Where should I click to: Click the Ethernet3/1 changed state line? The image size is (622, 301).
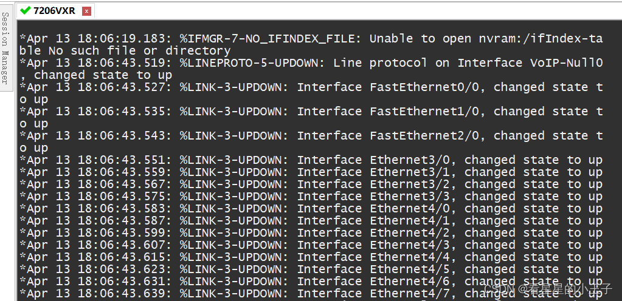311,172
